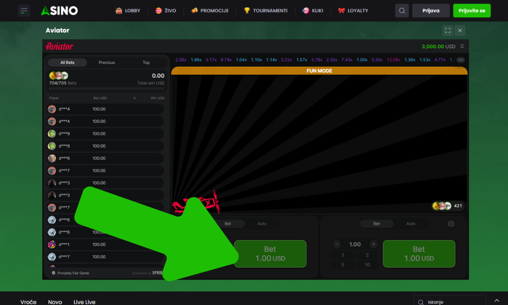Click the 12.08x history multiplier
The width and height of the screenshot is (508, 305).
click(x=393, y=59)
